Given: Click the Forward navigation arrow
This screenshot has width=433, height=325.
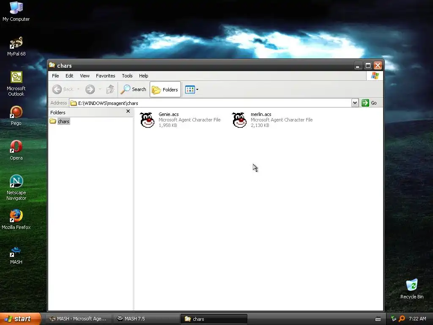Looking at the screenshot, I should [x=90, y=89].
